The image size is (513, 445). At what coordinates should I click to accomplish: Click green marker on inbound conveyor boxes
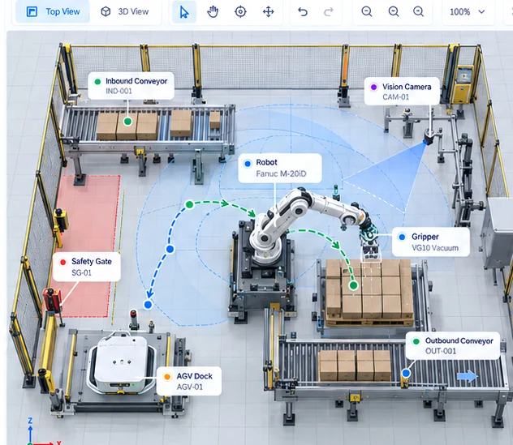(127, 122)
